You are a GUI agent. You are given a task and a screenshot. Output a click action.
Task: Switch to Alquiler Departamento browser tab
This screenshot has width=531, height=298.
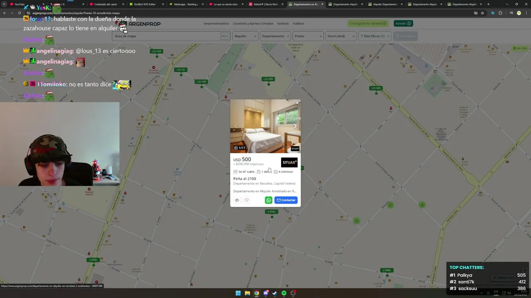pyautogui.click(x=385, y=4)
